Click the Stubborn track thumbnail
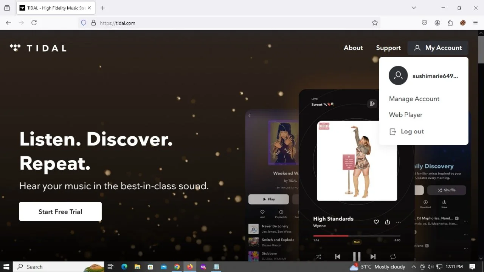This screenshot has width=484, height=272. (x=253, y=256)
